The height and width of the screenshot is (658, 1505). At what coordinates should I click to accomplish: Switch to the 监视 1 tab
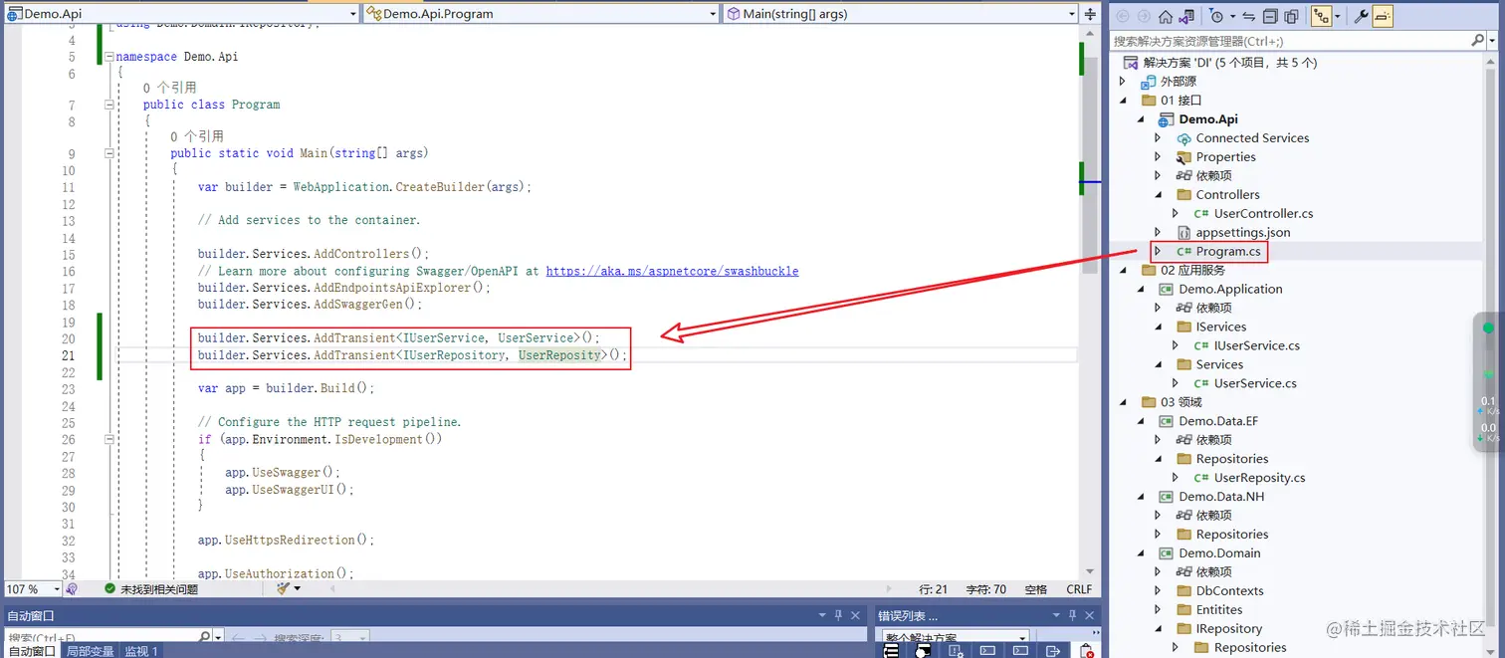[140, 651]
